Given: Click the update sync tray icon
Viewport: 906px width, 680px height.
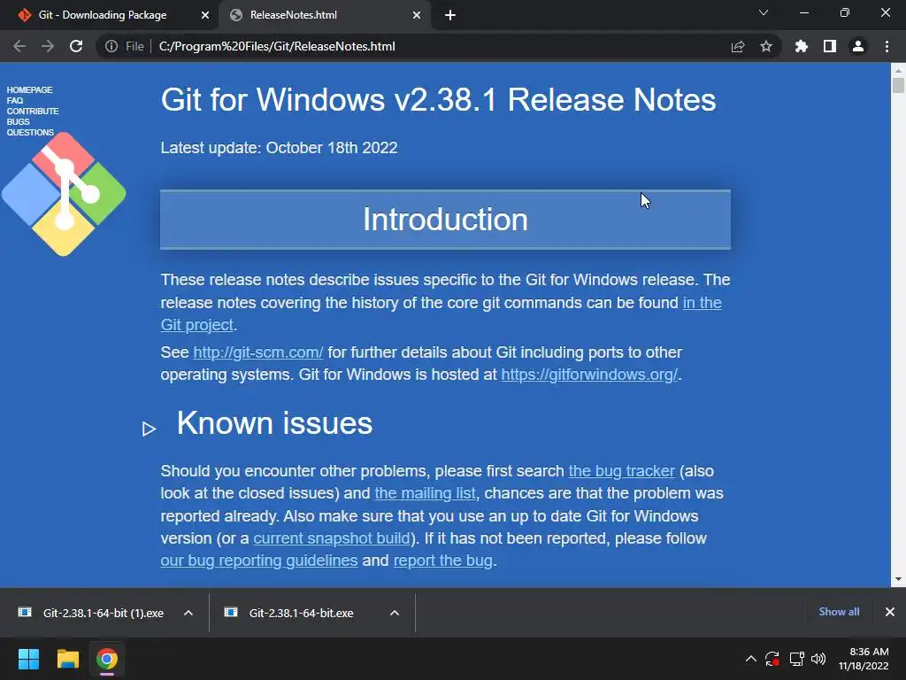Looking at the screenshot, I should point(772,659).
